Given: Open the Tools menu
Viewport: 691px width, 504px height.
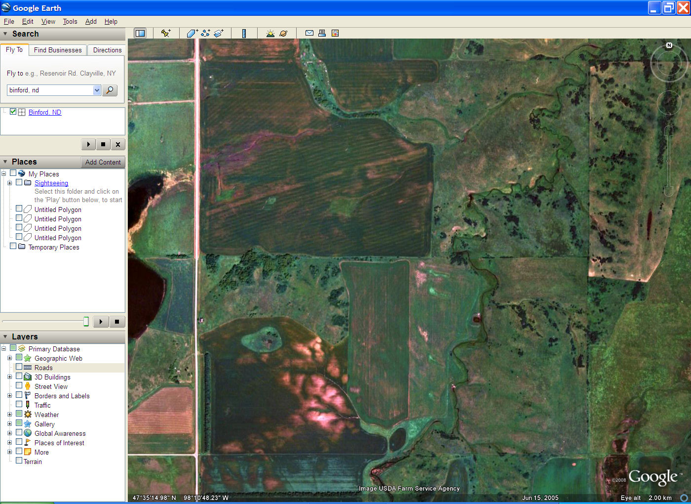Looking at the screenshot, I should tap(70, 21).
